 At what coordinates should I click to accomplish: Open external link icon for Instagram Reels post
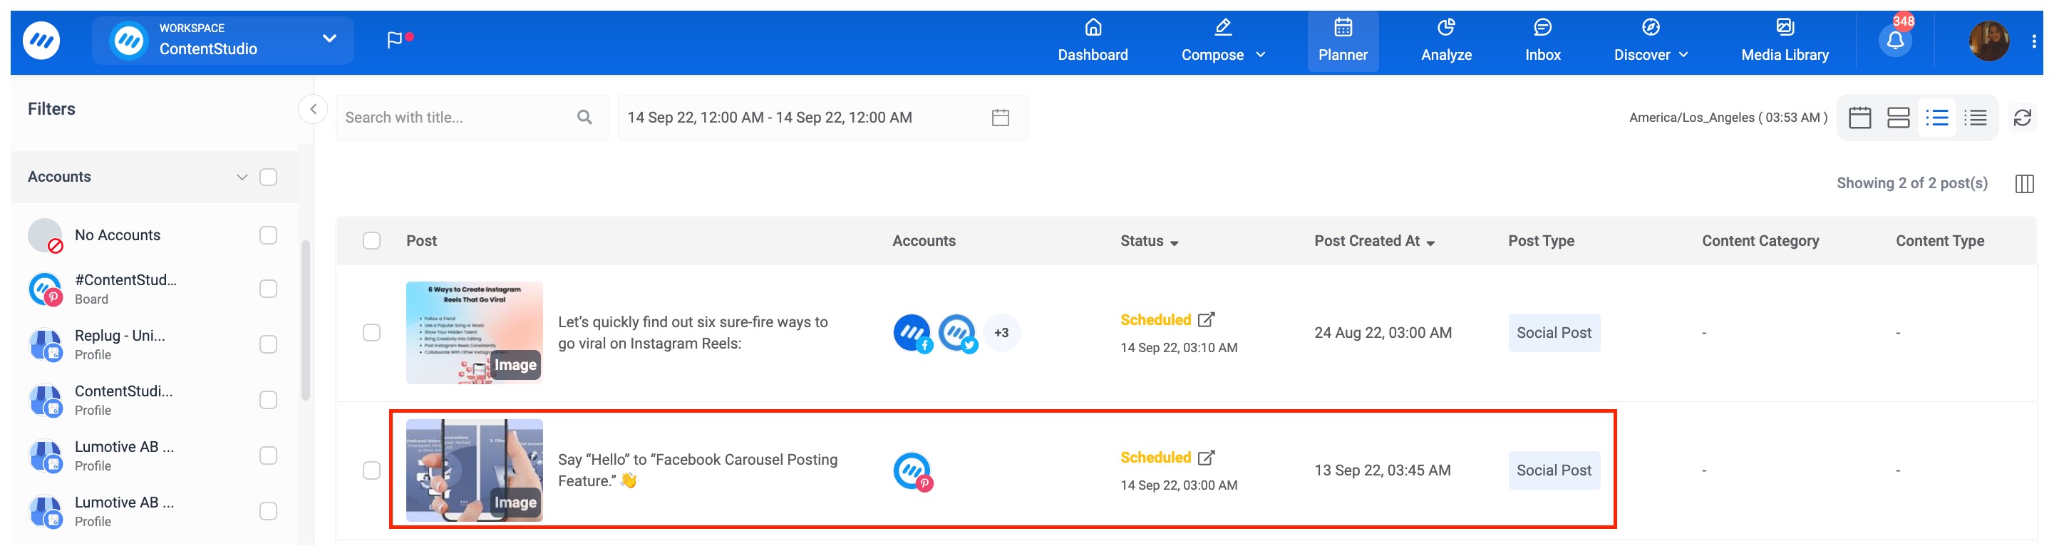point(1206,320)
